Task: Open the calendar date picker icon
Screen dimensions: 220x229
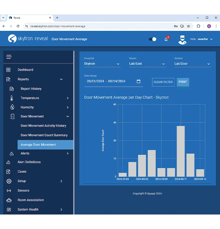Action: click(x=139, y=82)
